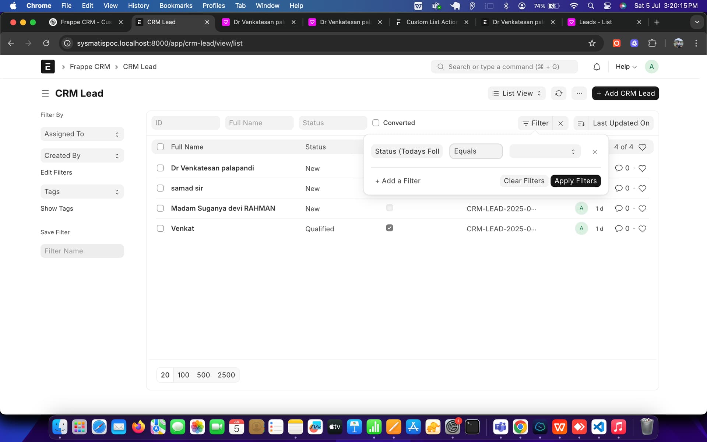Toggle the sidebar hamburger menu icon

45,94
